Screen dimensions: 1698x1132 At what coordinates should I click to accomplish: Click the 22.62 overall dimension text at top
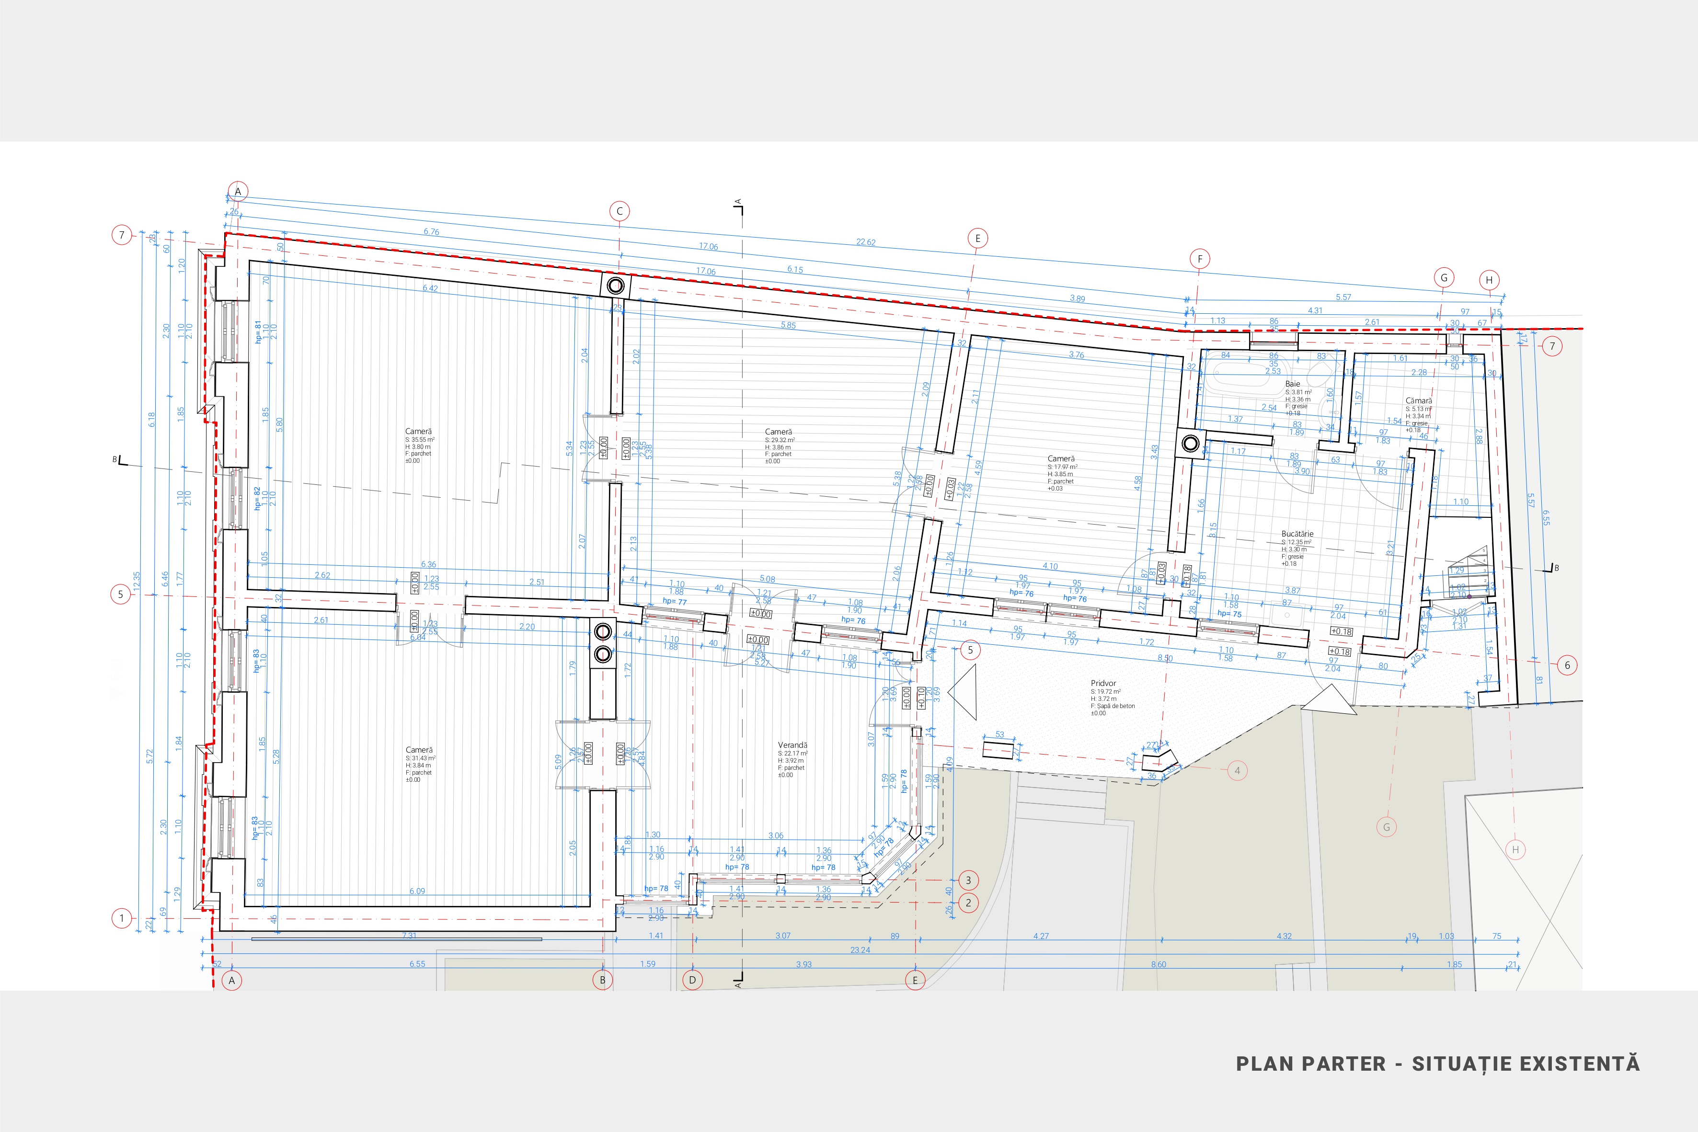click(x=866, y=242)
